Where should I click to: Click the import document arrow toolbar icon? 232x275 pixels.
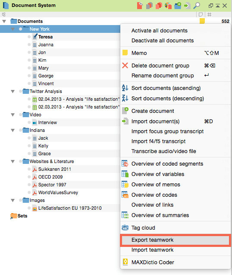click(187, 6)
